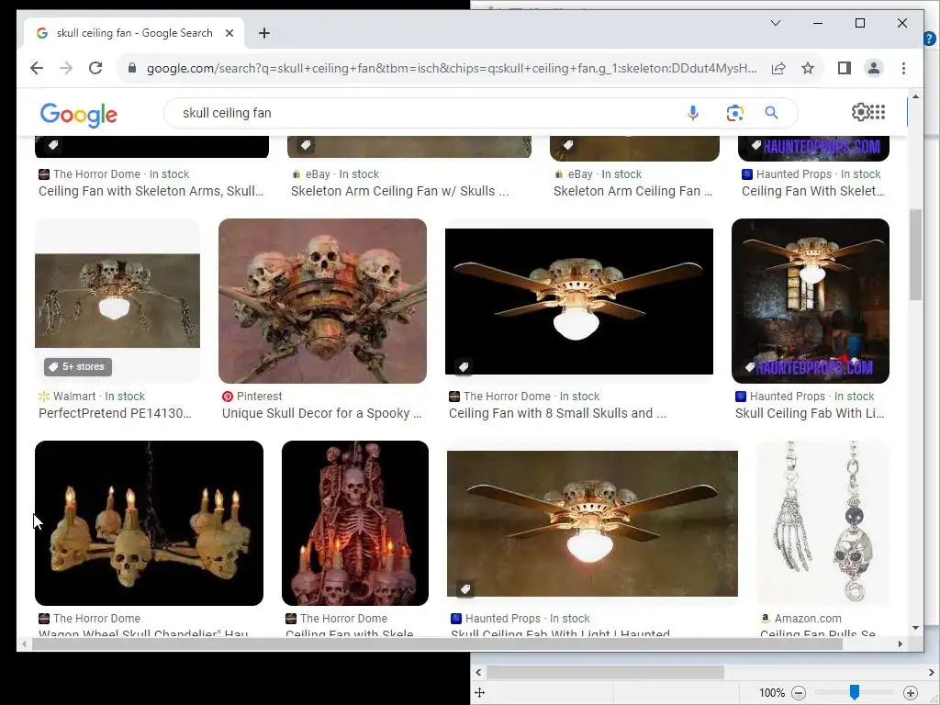Viewport: 940px width, 705px height.
Task: Click the horizontal scroll right arrow in browser
Action: tap(900, 644)
